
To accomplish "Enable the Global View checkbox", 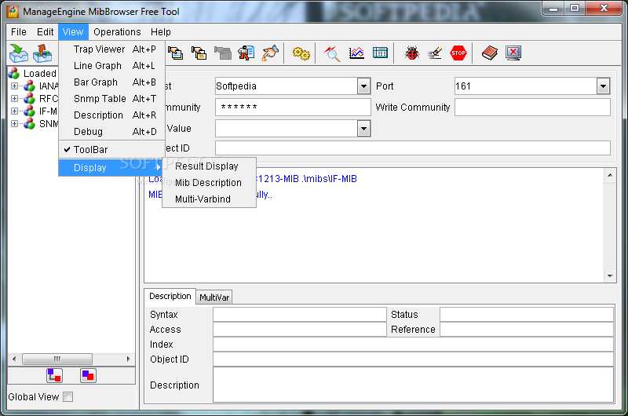I will point(68,397).
